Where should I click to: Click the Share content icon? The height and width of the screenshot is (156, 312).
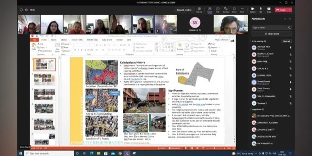269,10
